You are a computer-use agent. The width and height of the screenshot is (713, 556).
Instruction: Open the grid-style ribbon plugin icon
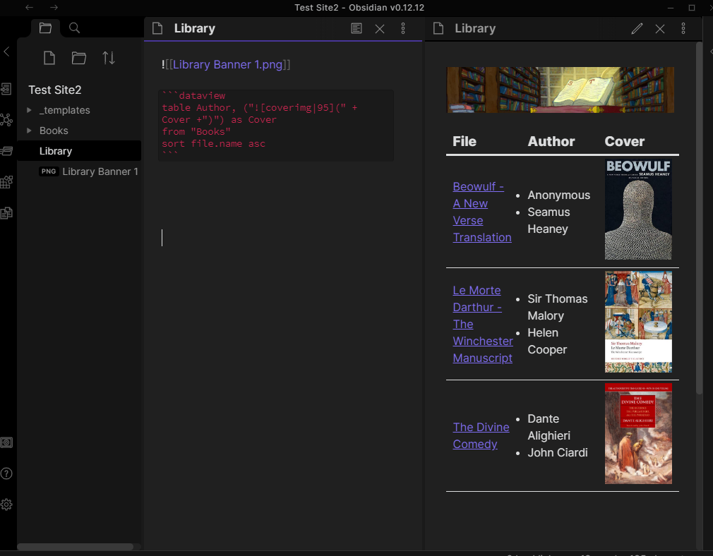click(6, 182)
